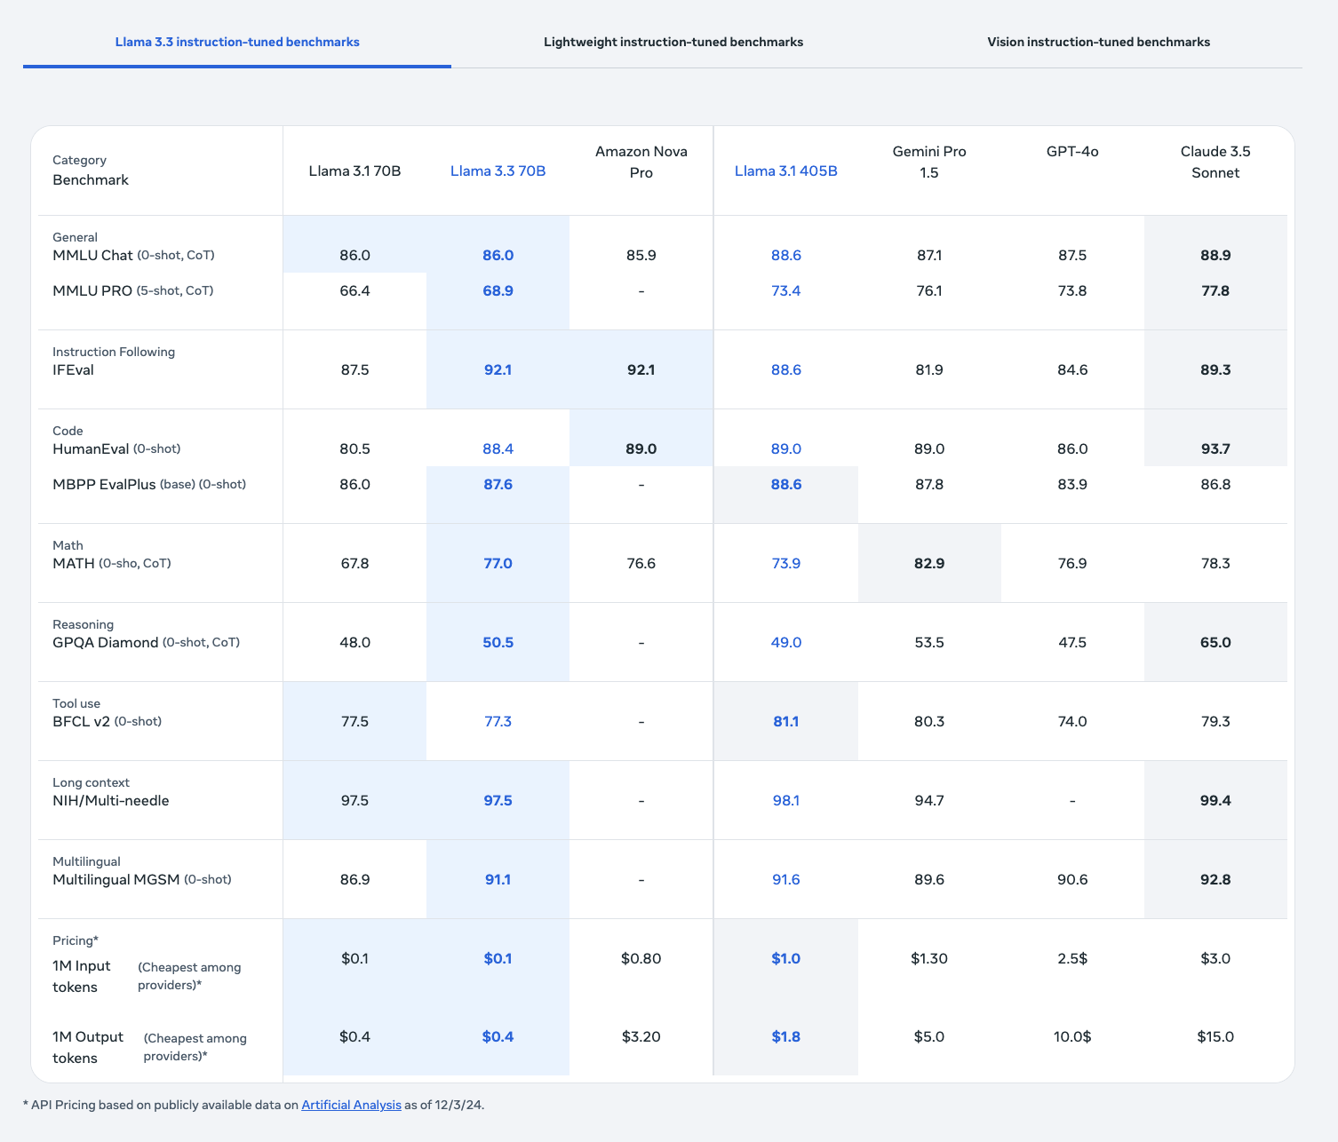Select the IFEval benchmark row label
Viewport: 1338px width, 1142px height.
click(73, 369)
